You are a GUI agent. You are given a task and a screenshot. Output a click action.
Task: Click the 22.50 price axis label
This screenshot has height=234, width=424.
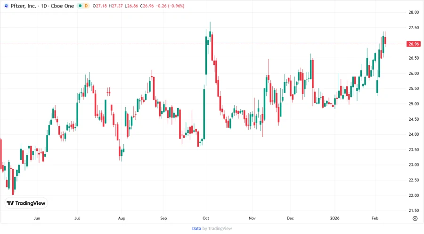414,180
